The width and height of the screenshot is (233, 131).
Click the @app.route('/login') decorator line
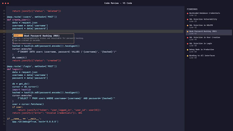point(32,66)
